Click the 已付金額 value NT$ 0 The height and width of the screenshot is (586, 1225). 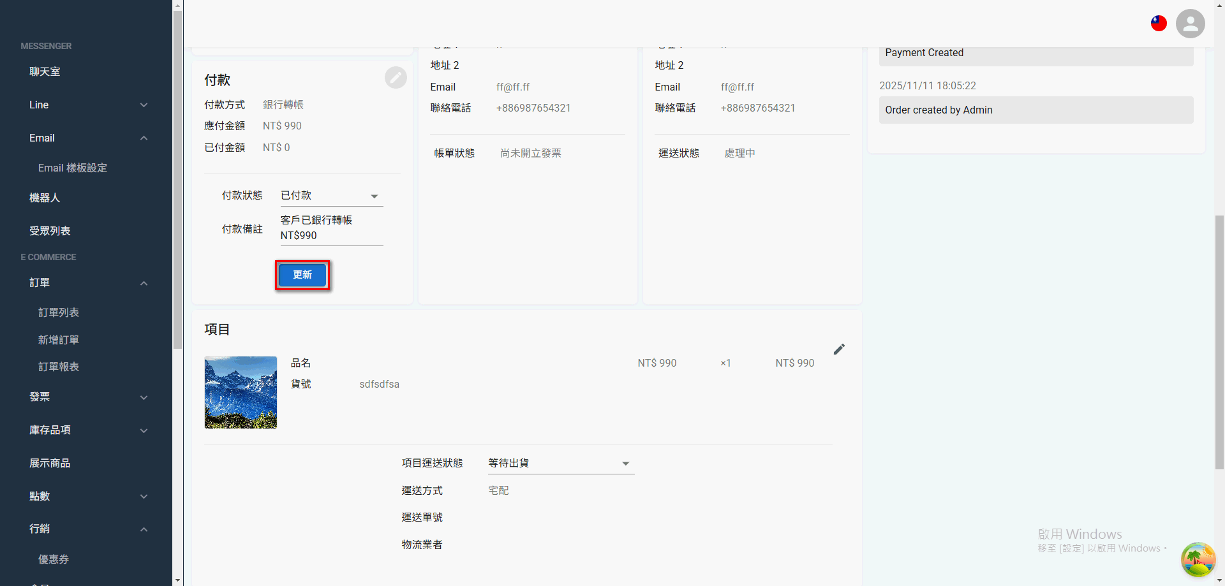coord(276,147)
